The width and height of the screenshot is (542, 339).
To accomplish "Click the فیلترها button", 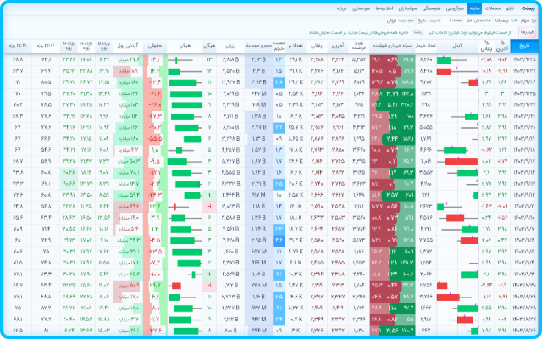I will [x=527, y=32].
